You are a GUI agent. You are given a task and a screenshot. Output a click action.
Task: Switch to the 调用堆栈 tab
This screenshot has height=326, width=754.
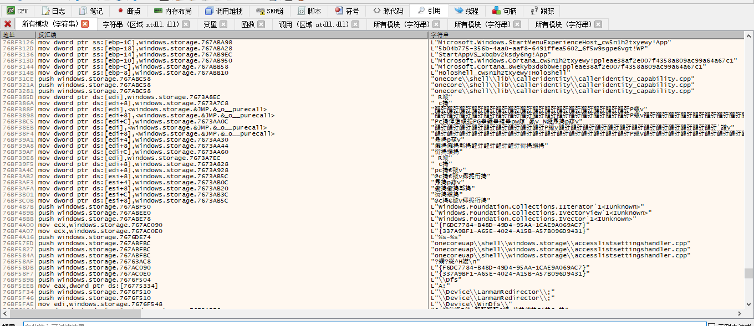tap(224, 11)
